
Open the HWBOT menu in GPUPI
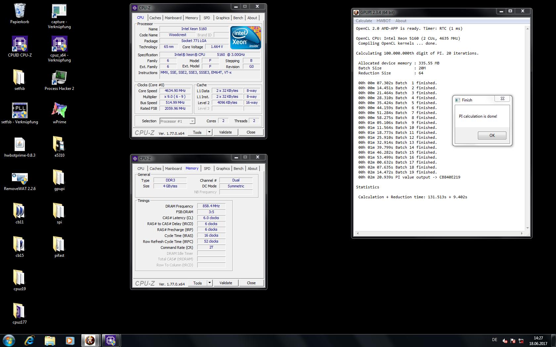point(384,21)
